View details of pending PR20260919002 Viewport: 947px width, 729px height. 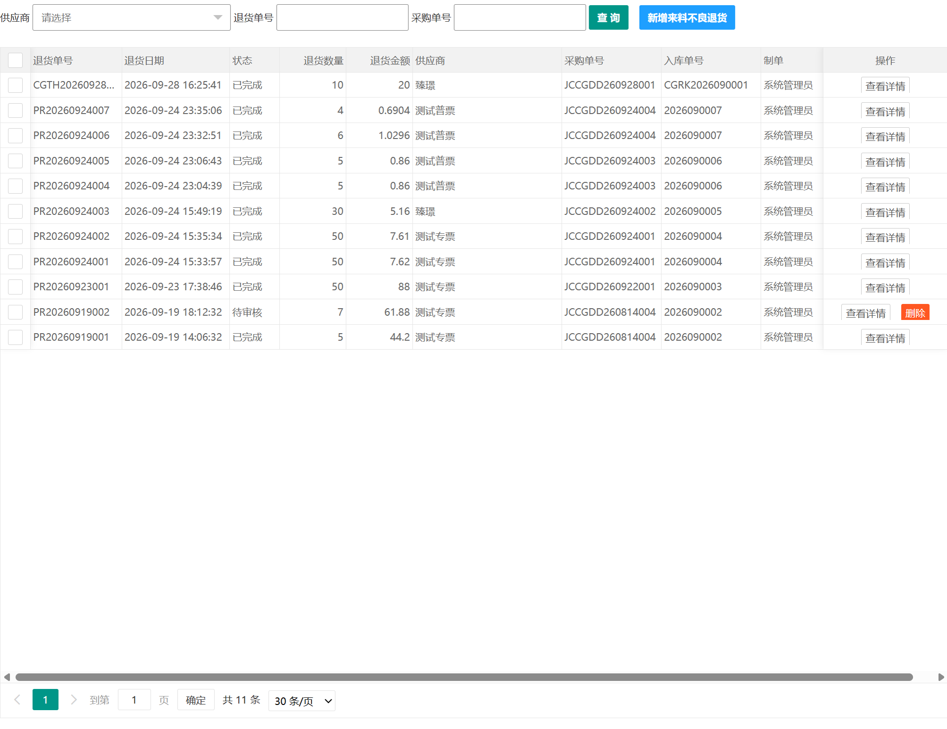pos(865,313)
